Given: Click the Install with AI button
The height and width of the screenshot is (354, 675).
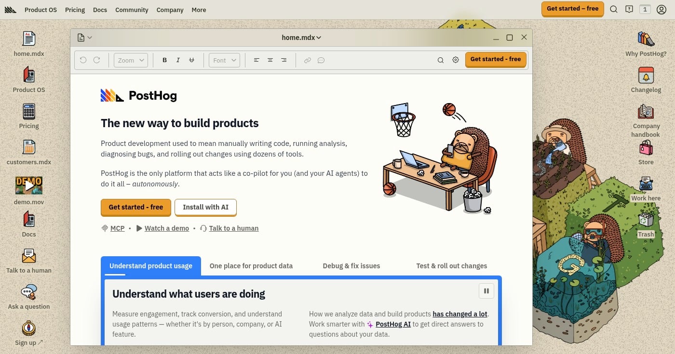Looking at the screenshot, I should [x=206, y=207].
